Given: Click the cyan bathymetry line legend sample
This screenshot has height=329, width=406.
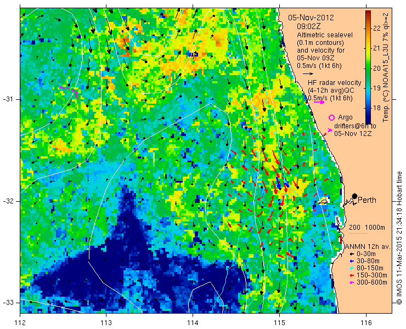Looking at the screenshot, I should [x=358, y=234].
